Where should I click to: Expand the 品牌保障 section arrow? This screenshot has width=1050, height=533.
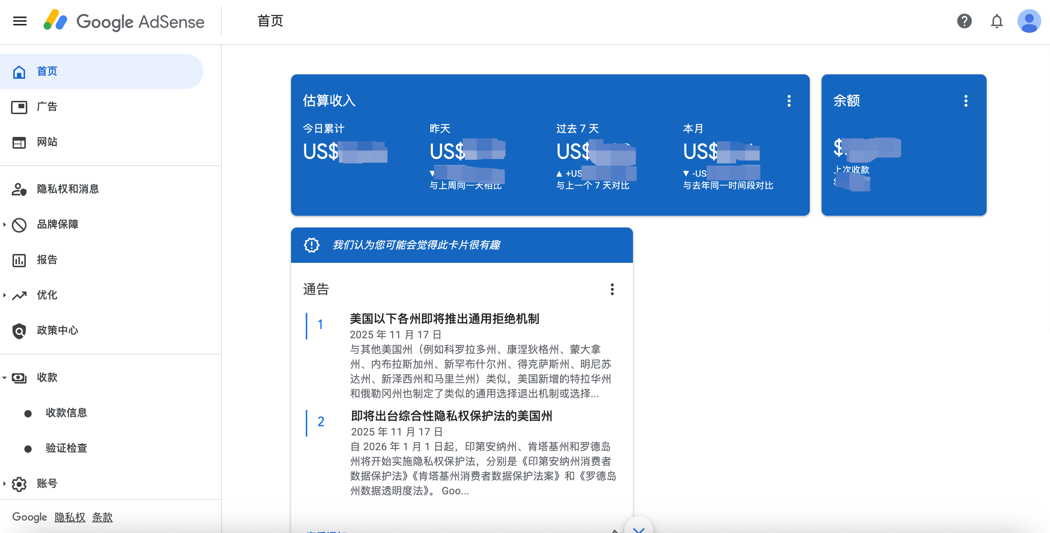4,225
